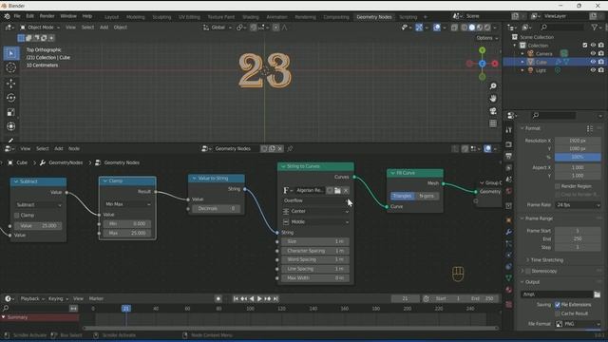Open the Playback popover in timeline
Screen dimensions: 608x342
click(32, 298)
